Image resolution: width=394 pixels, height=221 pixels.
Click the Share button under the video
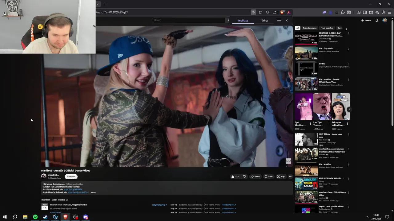(255, 176)
